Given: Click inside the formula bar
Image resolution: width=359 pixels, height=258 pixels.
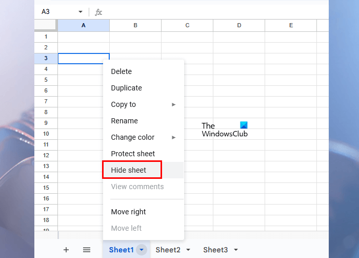Looking at the screenshot, I should point(215,12).
